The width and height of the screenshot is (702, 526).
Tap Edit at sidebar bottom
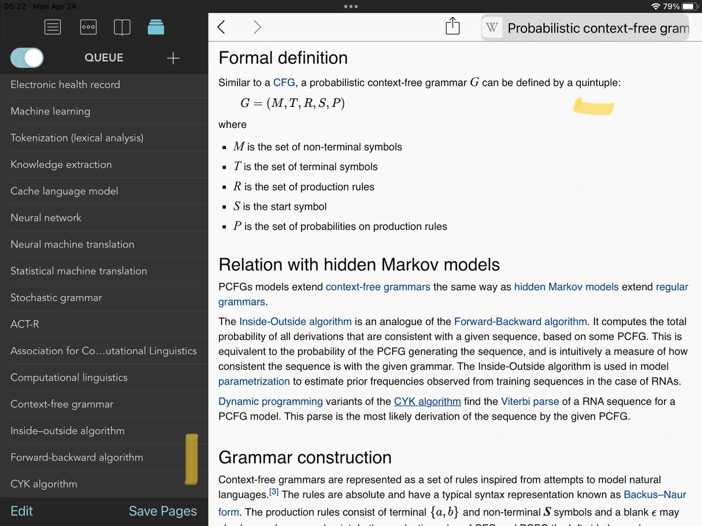(x=22, y=511)
